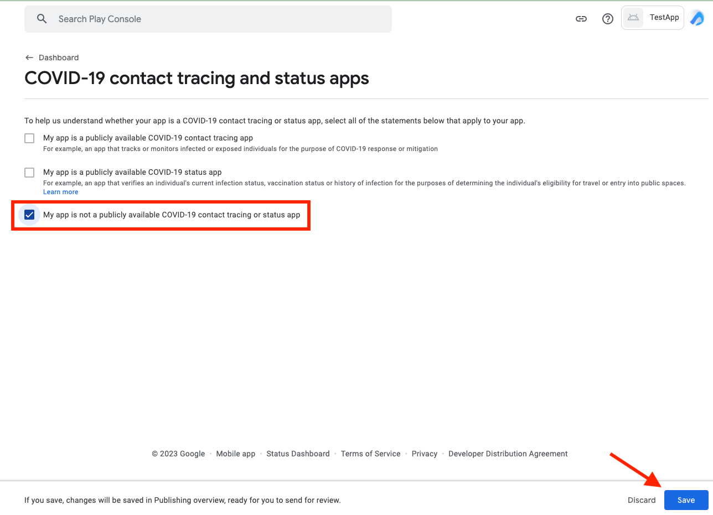
Task: Click the page heading COVID-19 contact tracing
Action: click(x=197, y=78)
